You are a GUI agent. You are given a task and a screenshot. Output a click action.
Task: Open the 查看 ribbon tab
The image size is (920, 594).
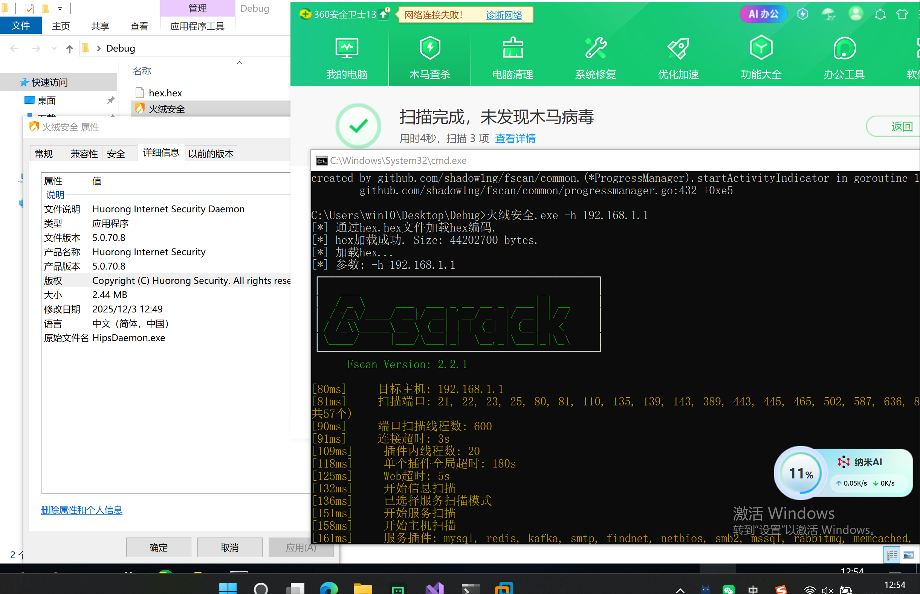tap(139, 26)
